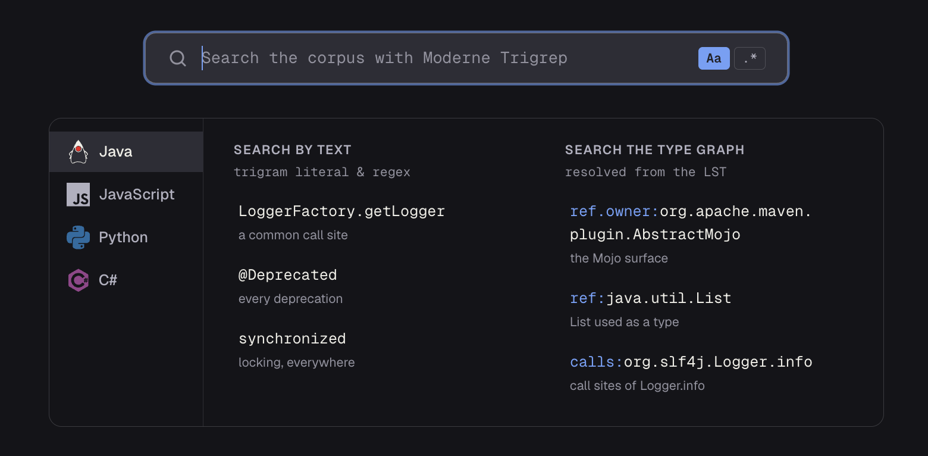This screenshot has width=928, height=456.
Task: Click the 'a common call site' description
Action: pyautogui.click(x=293, y=235)
